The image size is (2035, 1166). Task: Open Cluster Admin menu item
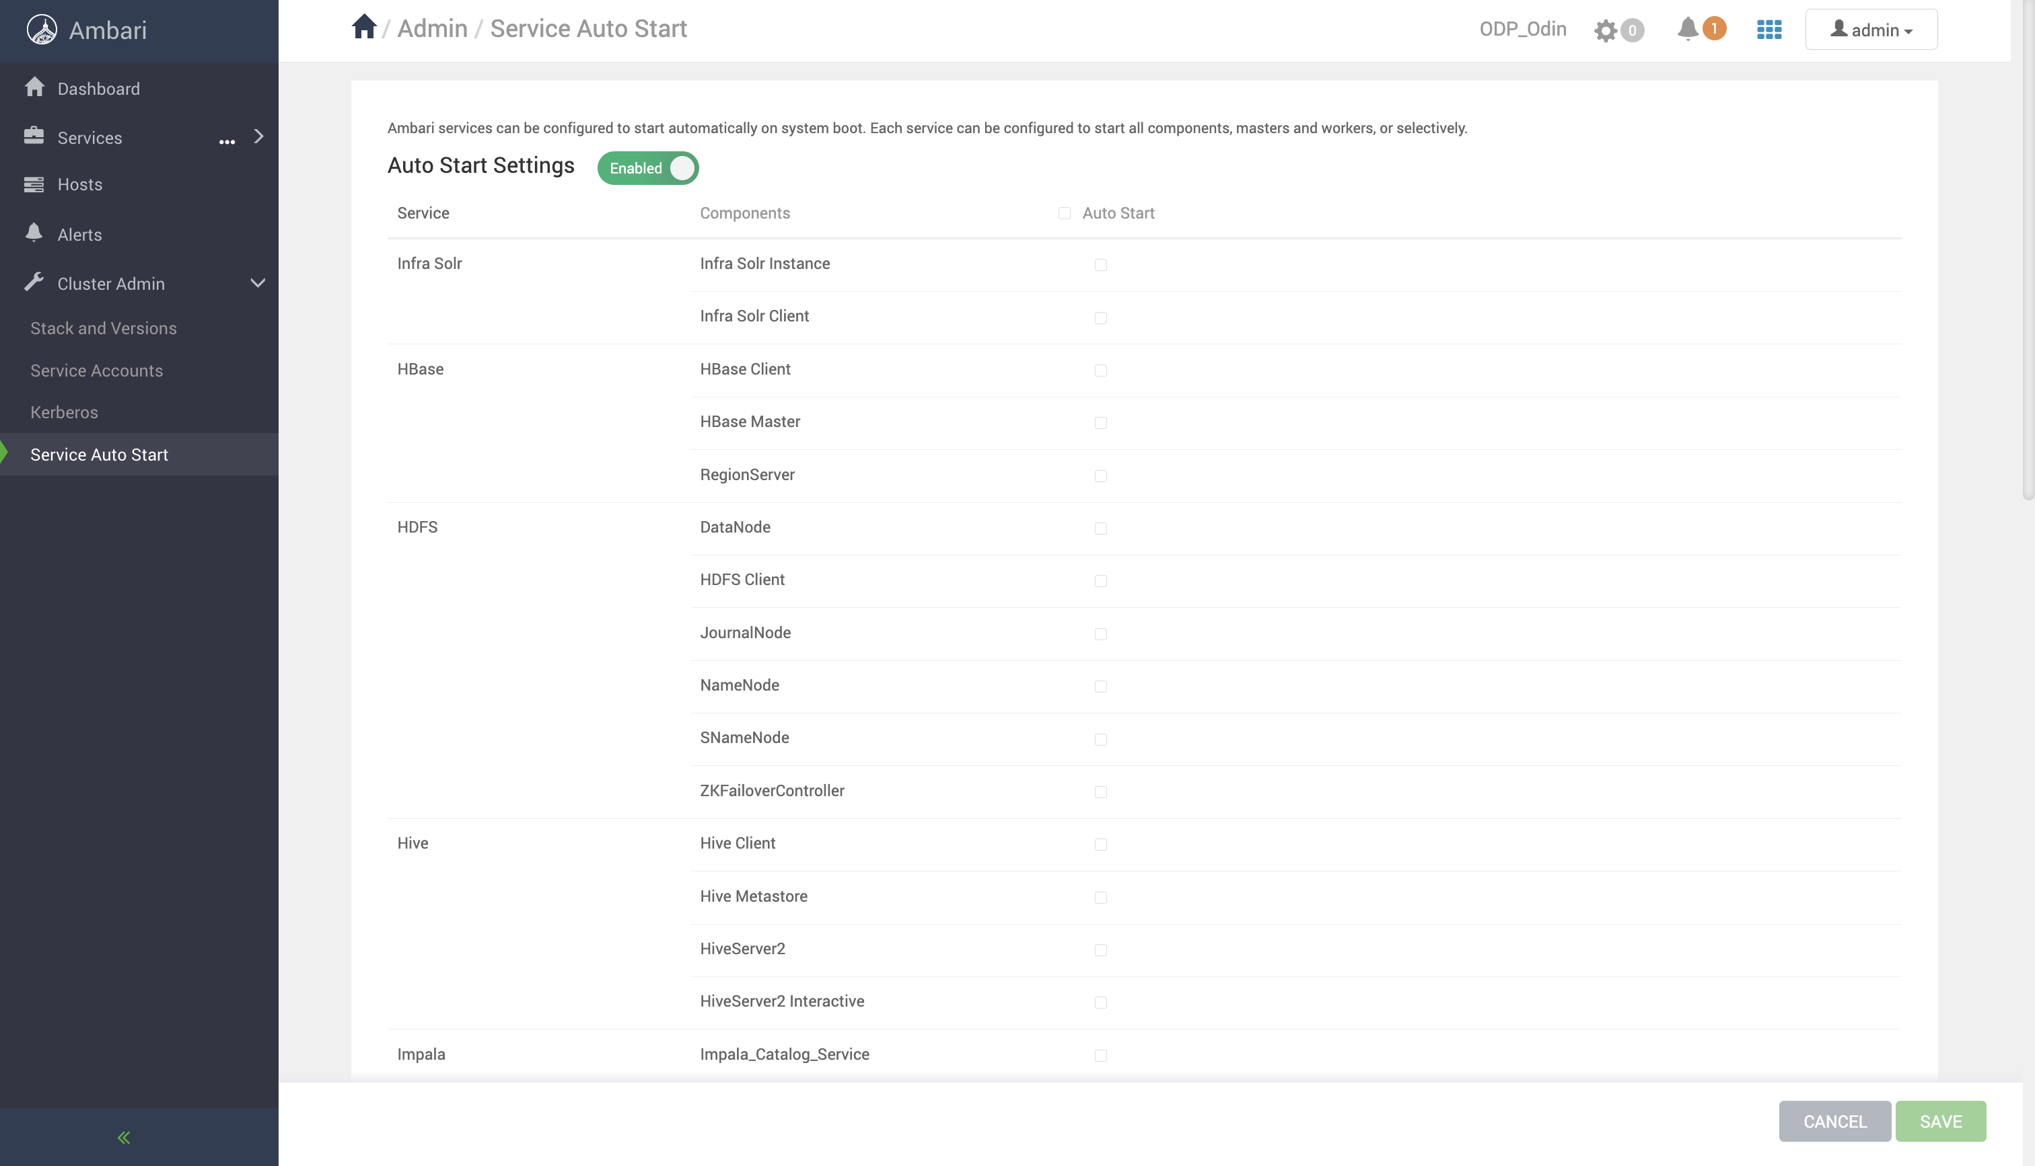[111, 284]
